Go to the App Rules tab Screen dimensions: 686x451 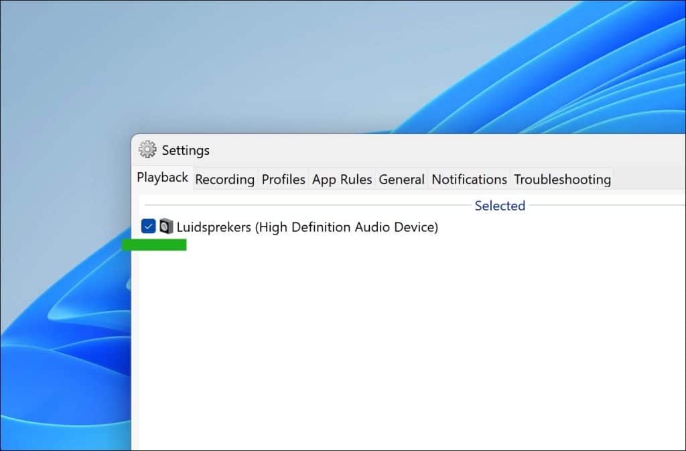342,180
